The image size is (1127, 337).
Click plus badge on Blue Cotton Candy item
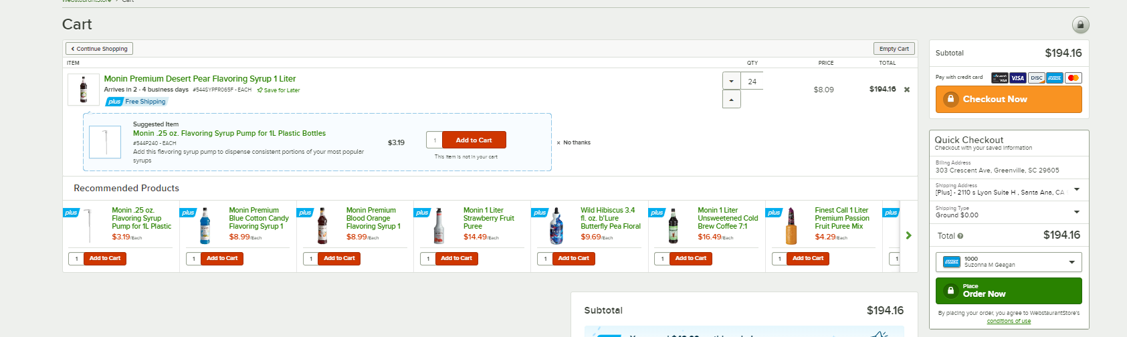[x=188, y=213]
